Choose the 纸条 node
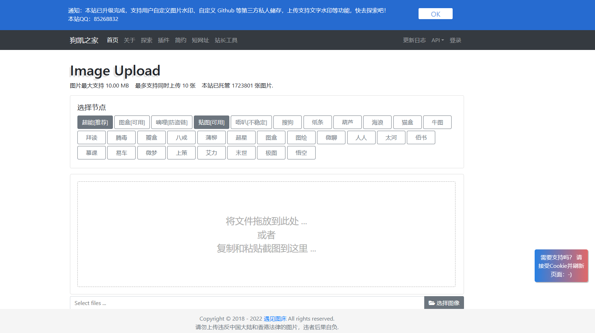This screenshot has height=333, width=595. (x=318, y=122)
